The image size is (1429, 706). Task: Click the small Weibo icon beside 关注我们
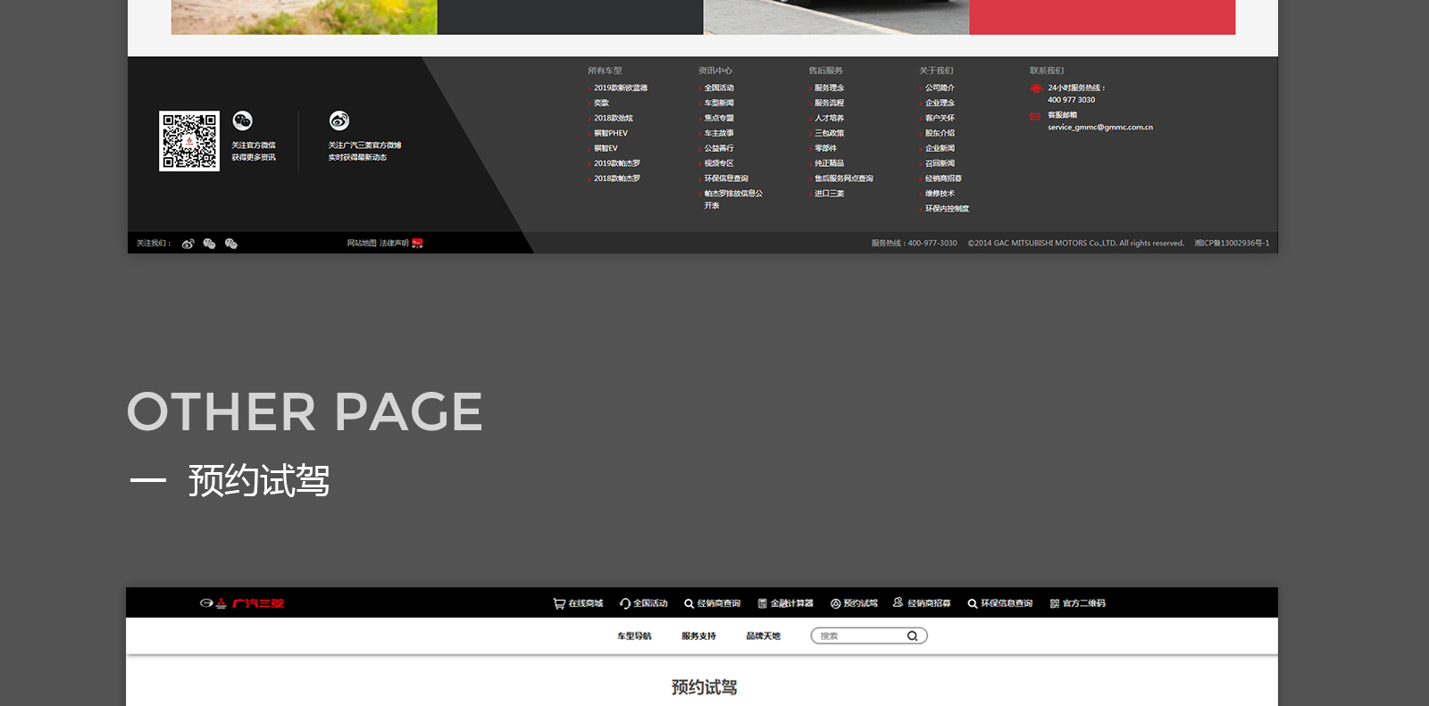point(188,244)
